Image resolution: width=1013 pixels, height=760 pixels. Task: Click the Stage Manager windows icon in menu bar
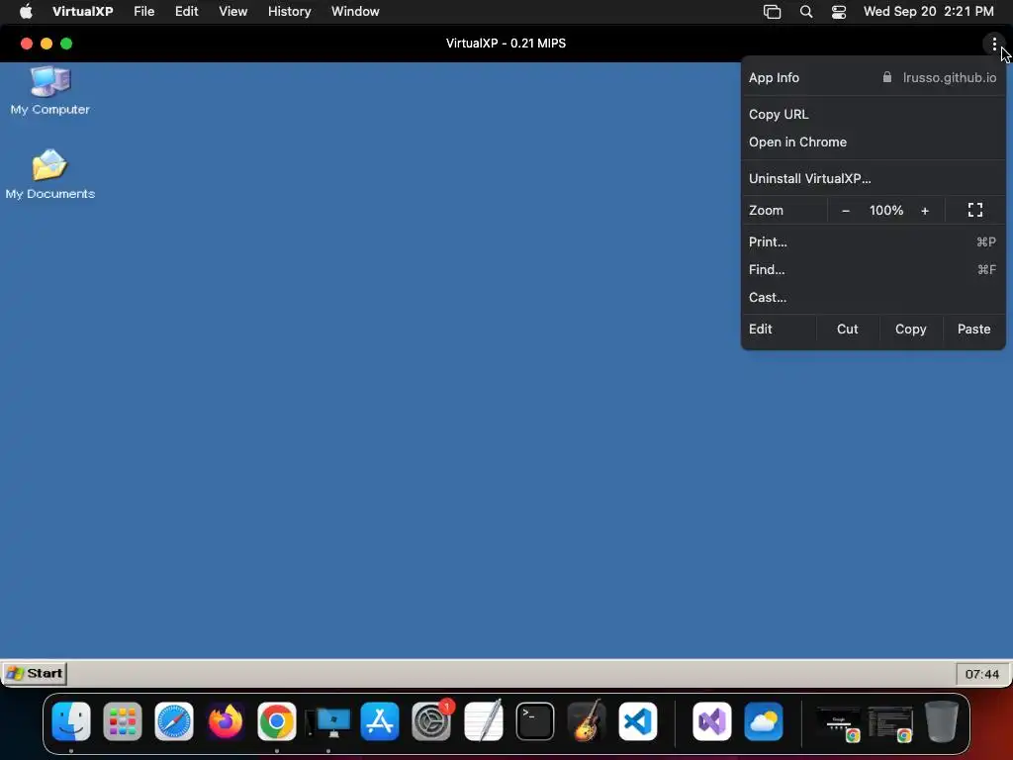point(772,11)
